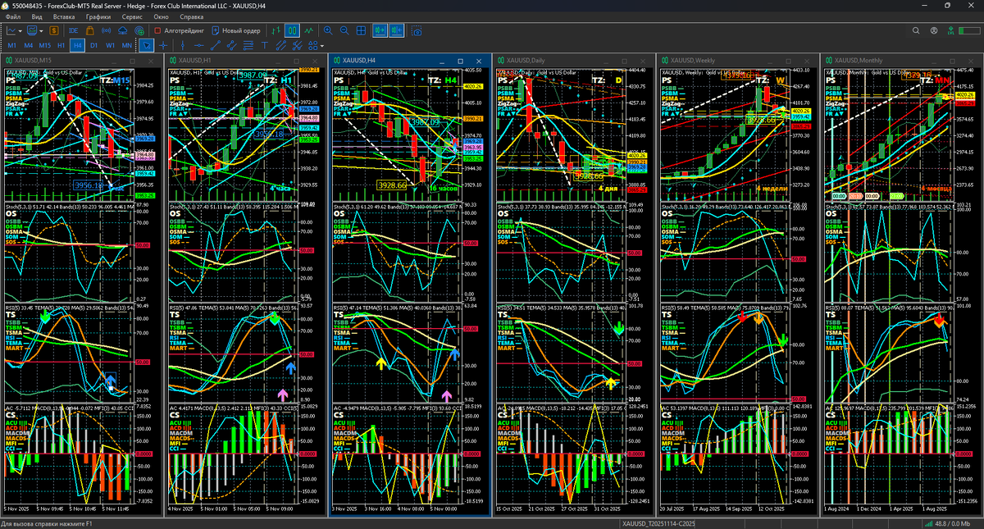984x529 pixels.
Task: Maximize the XAUUSD,H4 chart window
Action: point(460,61)
